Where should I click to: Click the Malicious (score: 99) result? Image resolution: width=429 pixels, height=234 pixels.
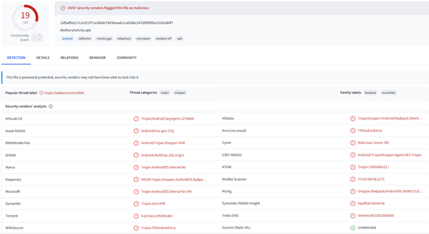coord(373,143)
